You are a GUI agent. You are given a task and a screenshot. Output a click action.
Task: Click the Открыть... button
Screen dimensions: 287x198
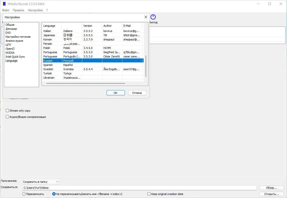pyautogui.click(x=271, y=194)
